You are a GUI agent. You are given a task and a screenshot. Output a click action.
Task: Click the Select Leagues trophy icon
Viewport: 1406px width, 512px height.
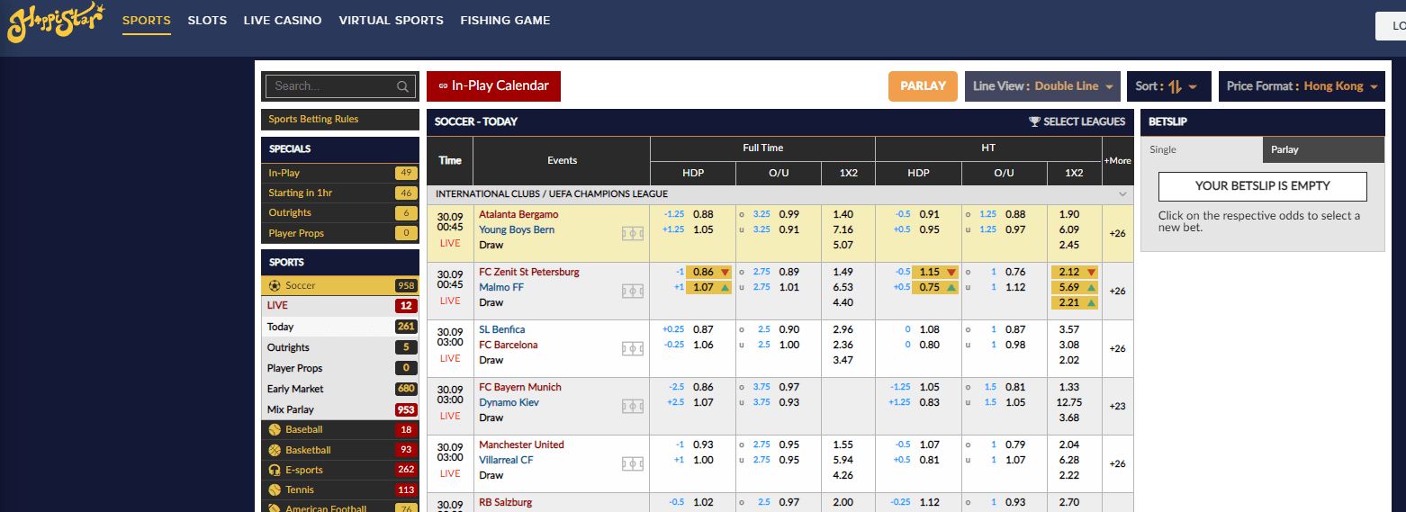point(1034,121)
